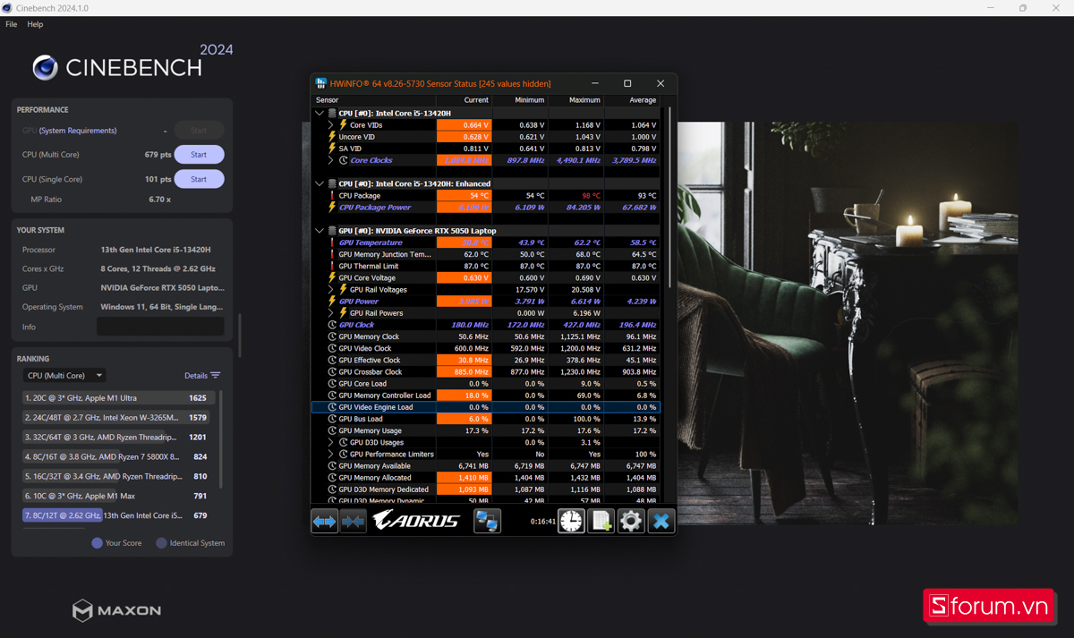Select ranking entry Apple M1 Ultra
Screen dimensions: 1074x638
119,397
